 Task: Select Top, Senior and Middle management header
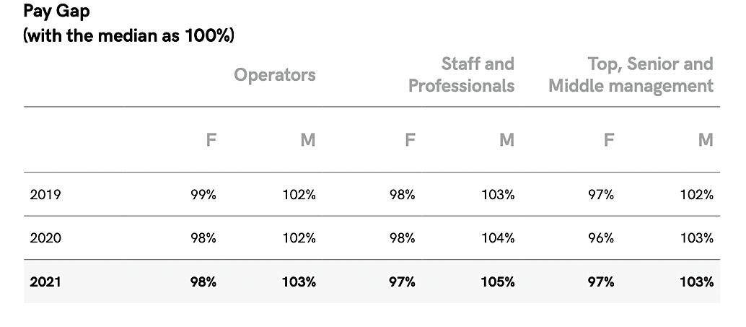631,75
